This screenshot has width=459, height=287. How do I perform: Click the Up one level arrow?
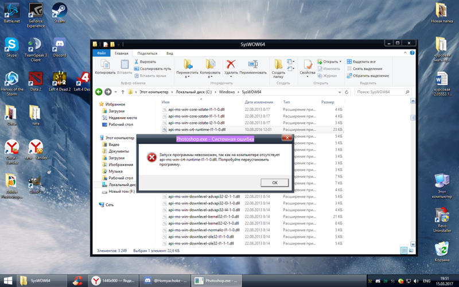[123, 92]
